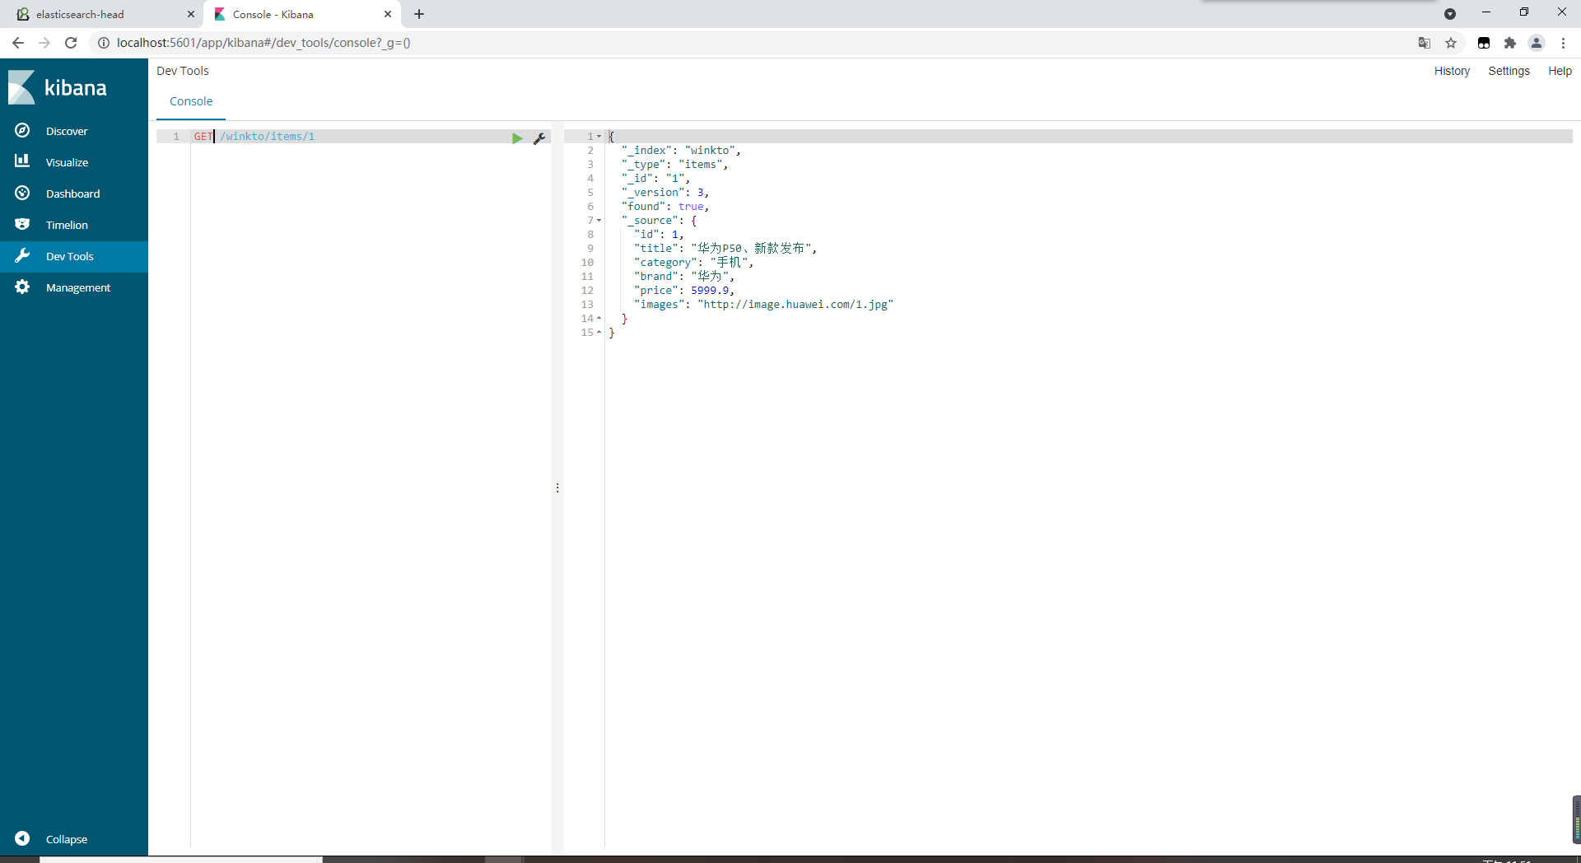The image size is (1581, 863).
Task: Click "found": true in response
Action: click(x=665, y=207)
